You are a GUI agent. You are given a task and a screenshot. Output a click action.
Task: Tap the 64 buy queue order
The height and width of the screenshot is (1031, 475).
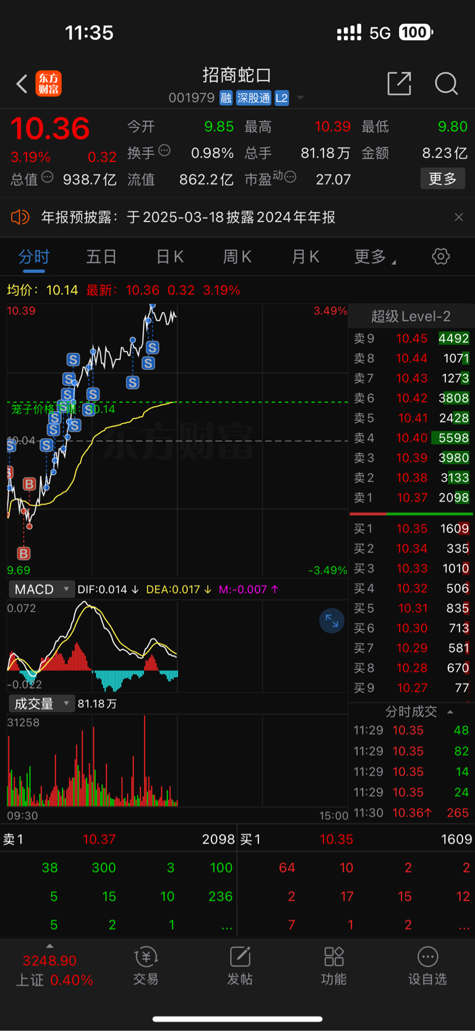pyautogui.click(x=287, y=868)
